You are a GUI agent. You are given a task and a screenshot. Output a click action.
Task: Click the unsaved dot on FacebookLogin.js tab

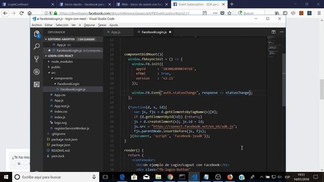pos(170,32)
